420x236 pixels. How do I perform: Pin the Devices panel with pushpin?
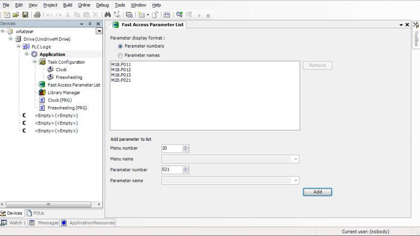click(90, 24)
